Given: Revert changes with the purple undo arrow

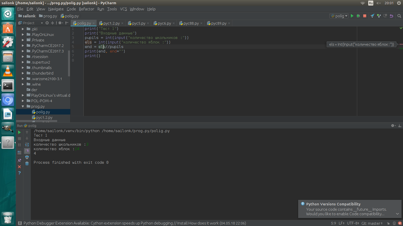Looking at the screenshot, I should point(391,16).
